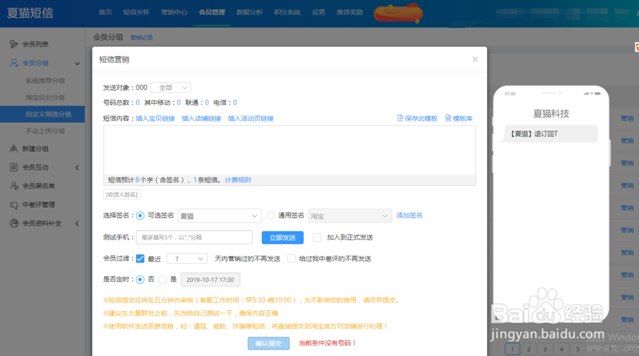The width and height of the screenshot is (639, 356).
Task: Click the 会员黑名单 icon
Action: [14, 186]
